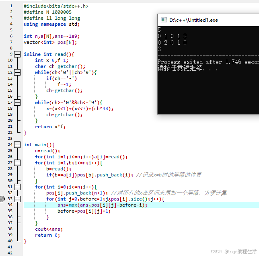Click 'inline int read(){' function header
The width and height of the screenshot is (259, 256).
coord(49,54)
